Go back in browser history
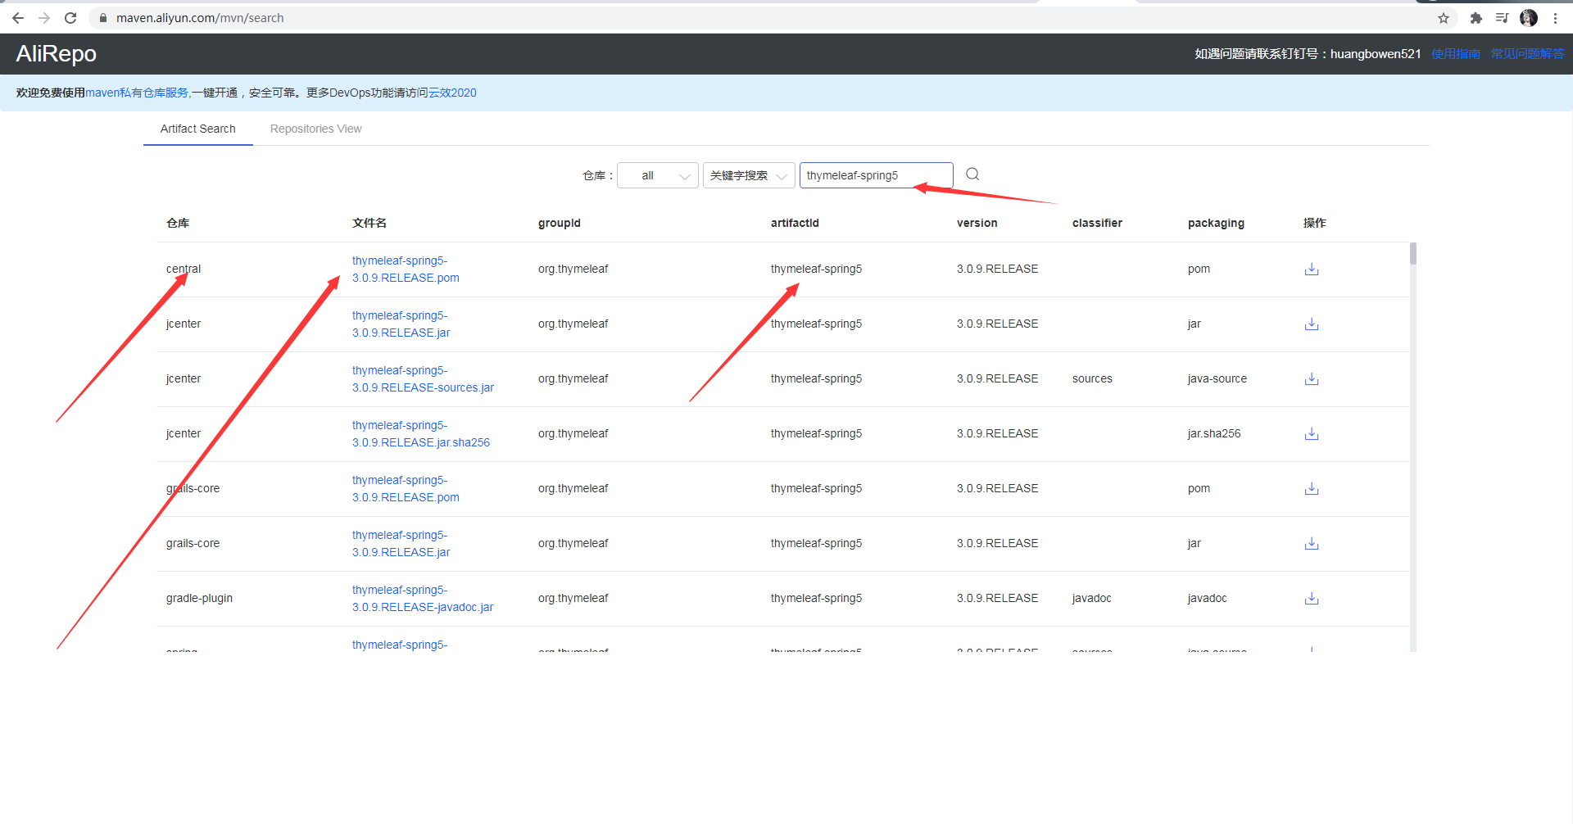 pyautogui.click(x=18, y=18)
